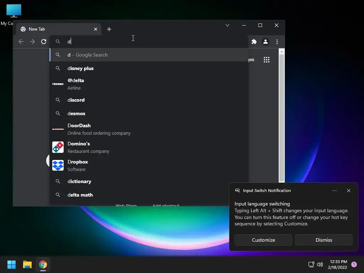Click the Domino's logo thumbnail
This screenshot has height=273, width=364.
pyautogui.click(x=58, y=147)
